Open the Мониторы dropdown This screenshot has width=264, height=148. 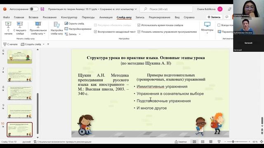pyautogui.click(x=207, y=28)
